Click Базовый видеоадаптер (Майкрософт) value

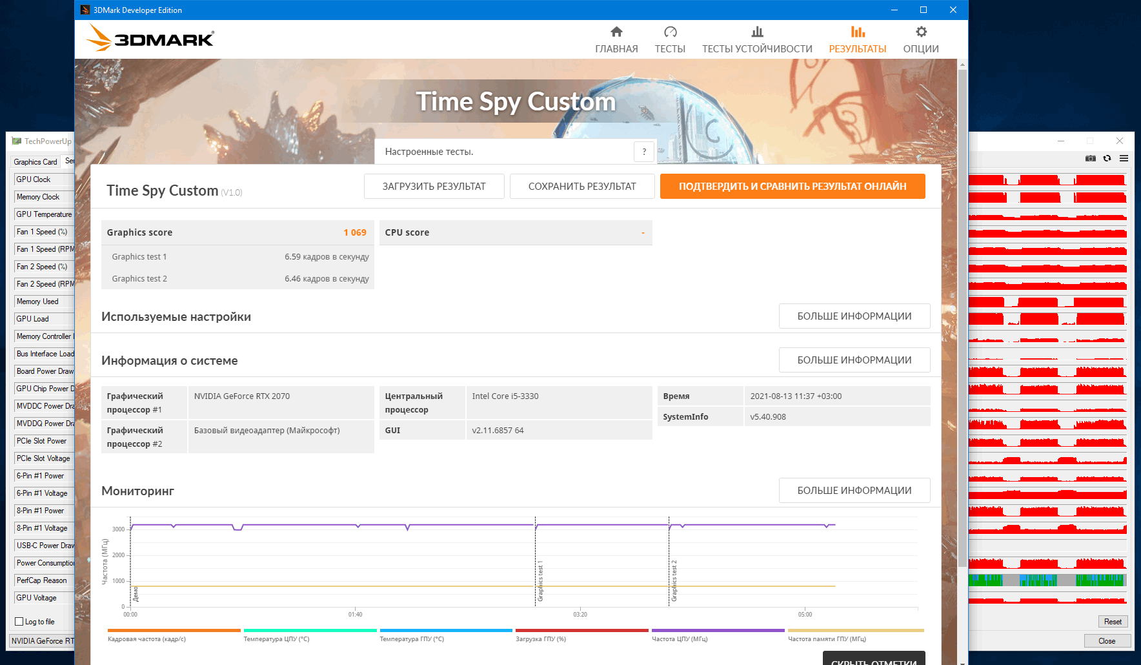pyautogui.click(x=267, y=431)
